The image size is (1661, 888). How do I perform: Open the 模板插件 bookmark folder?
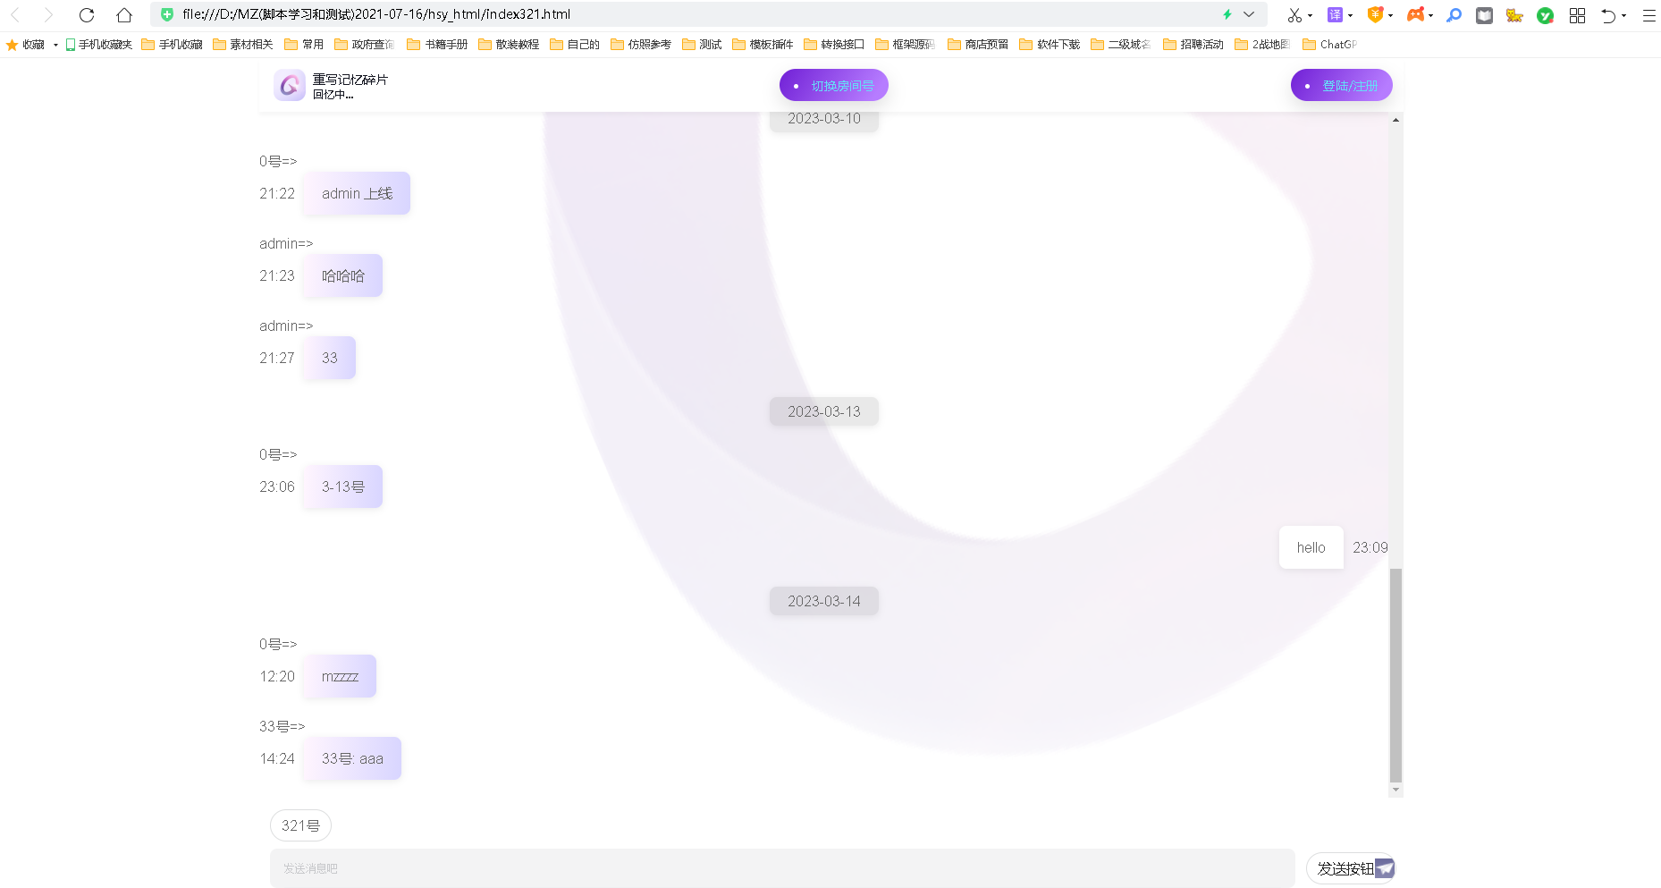point(763,45)
